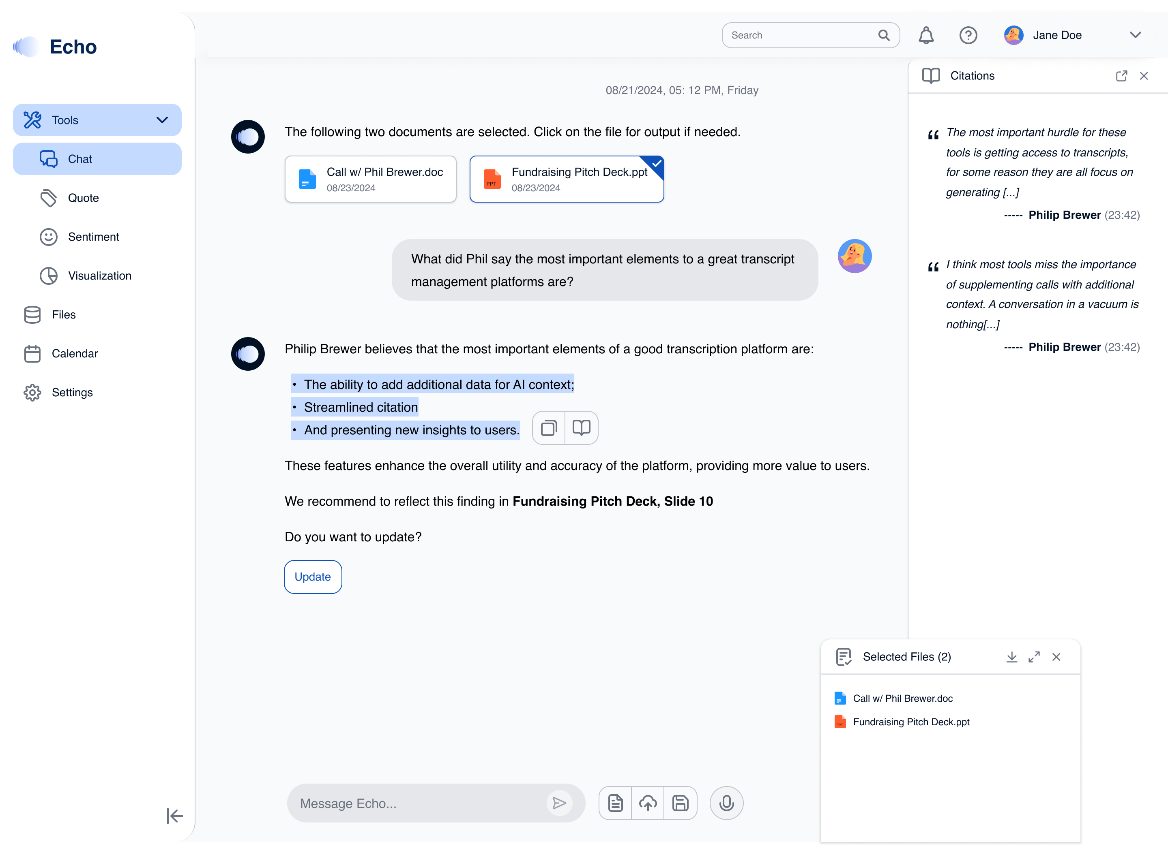Collapse the Tools menu chevron
This screenshot has height=846, width=1168.
pos(162,120)
